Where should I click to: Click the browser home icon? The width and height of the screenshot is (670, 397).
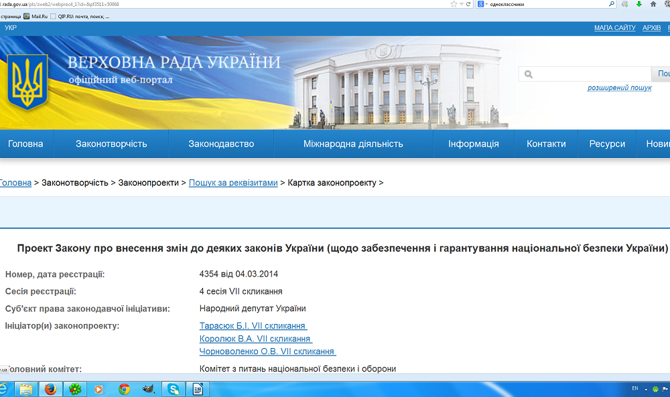tap(653, 4)
